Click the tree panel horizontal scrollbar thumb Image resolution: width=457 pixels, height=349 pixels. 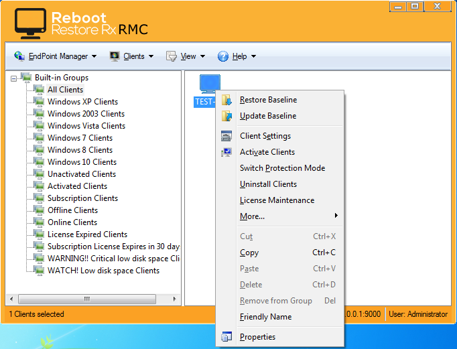click(87, 299)
